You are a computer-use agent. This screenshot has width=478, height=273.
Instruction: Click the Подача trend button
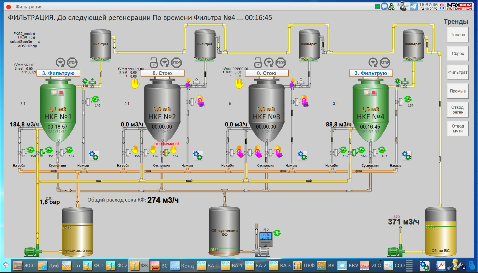[458, 35]
